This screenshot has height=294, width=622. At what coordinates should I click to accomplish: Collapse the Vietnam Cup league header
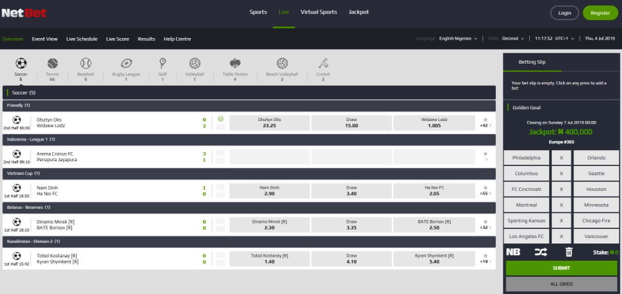point(249,173)
